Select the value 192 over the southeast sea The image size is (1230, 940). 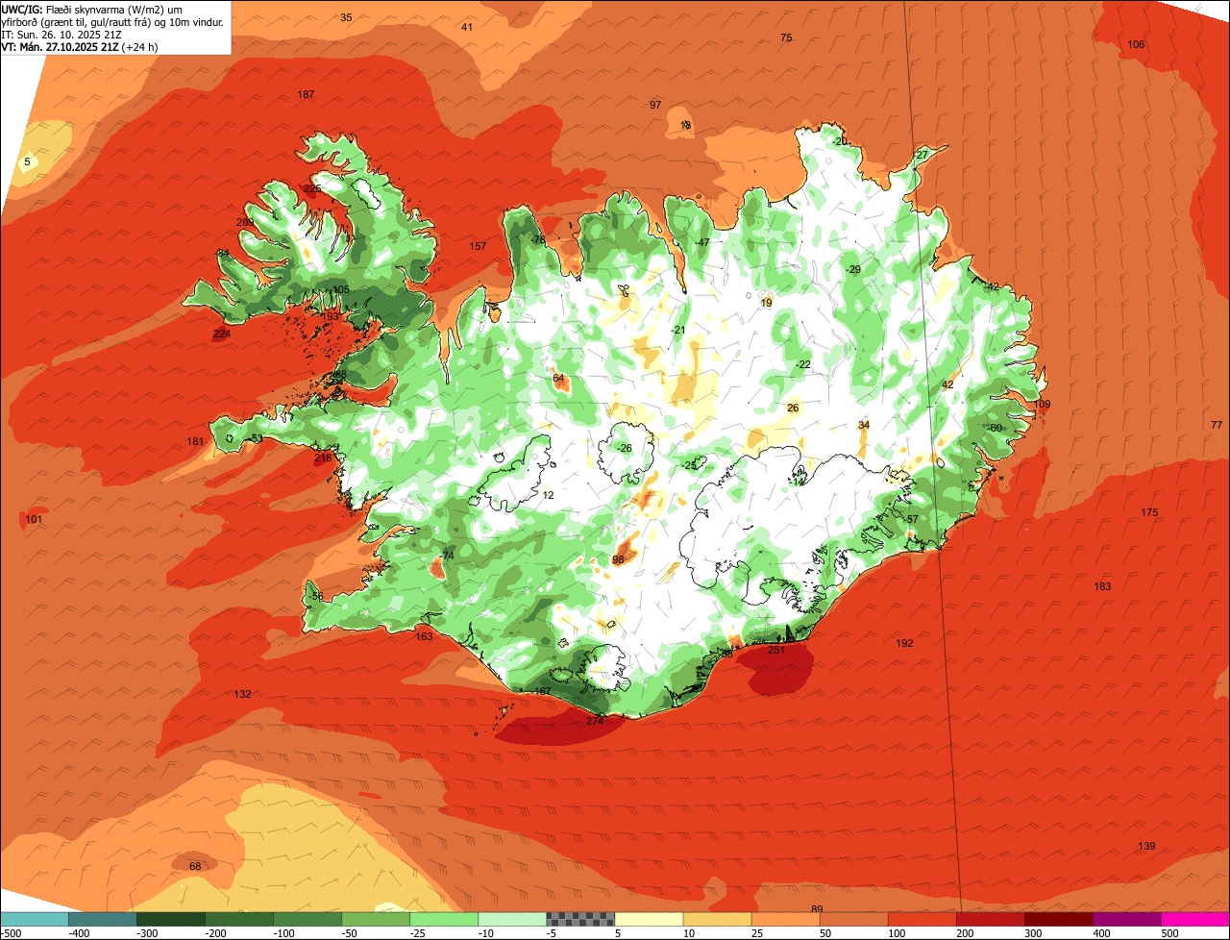(904, 643)
